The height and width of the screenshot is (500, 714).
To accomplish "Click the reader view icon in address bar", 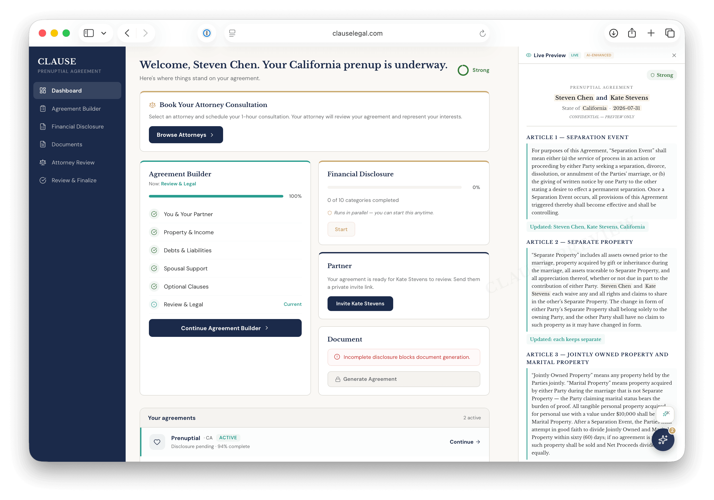I will (x=232, y=33).
